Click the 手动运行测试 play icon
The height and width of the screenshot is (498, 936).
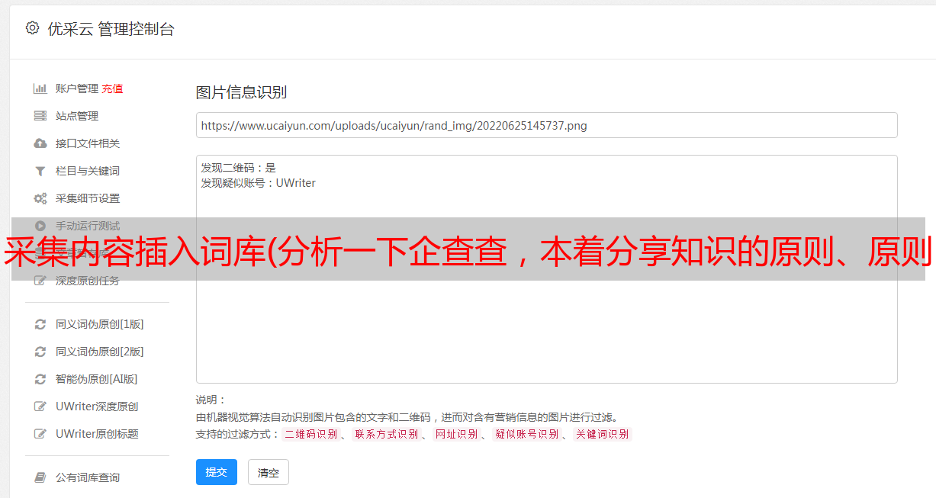(x=40, y=226)
